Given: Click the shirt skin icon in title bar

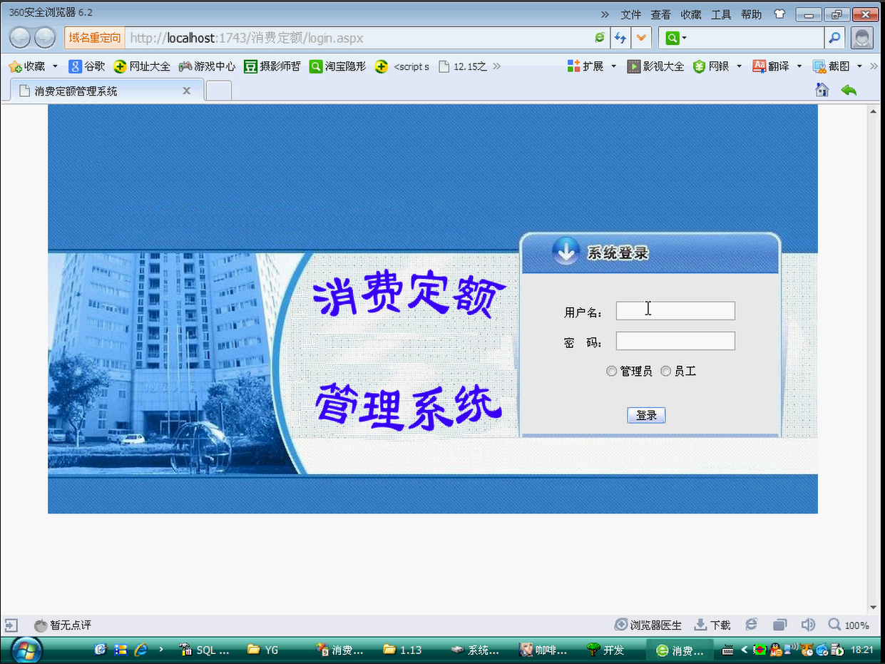Looking at the screenshot, I should click(779, 14).
